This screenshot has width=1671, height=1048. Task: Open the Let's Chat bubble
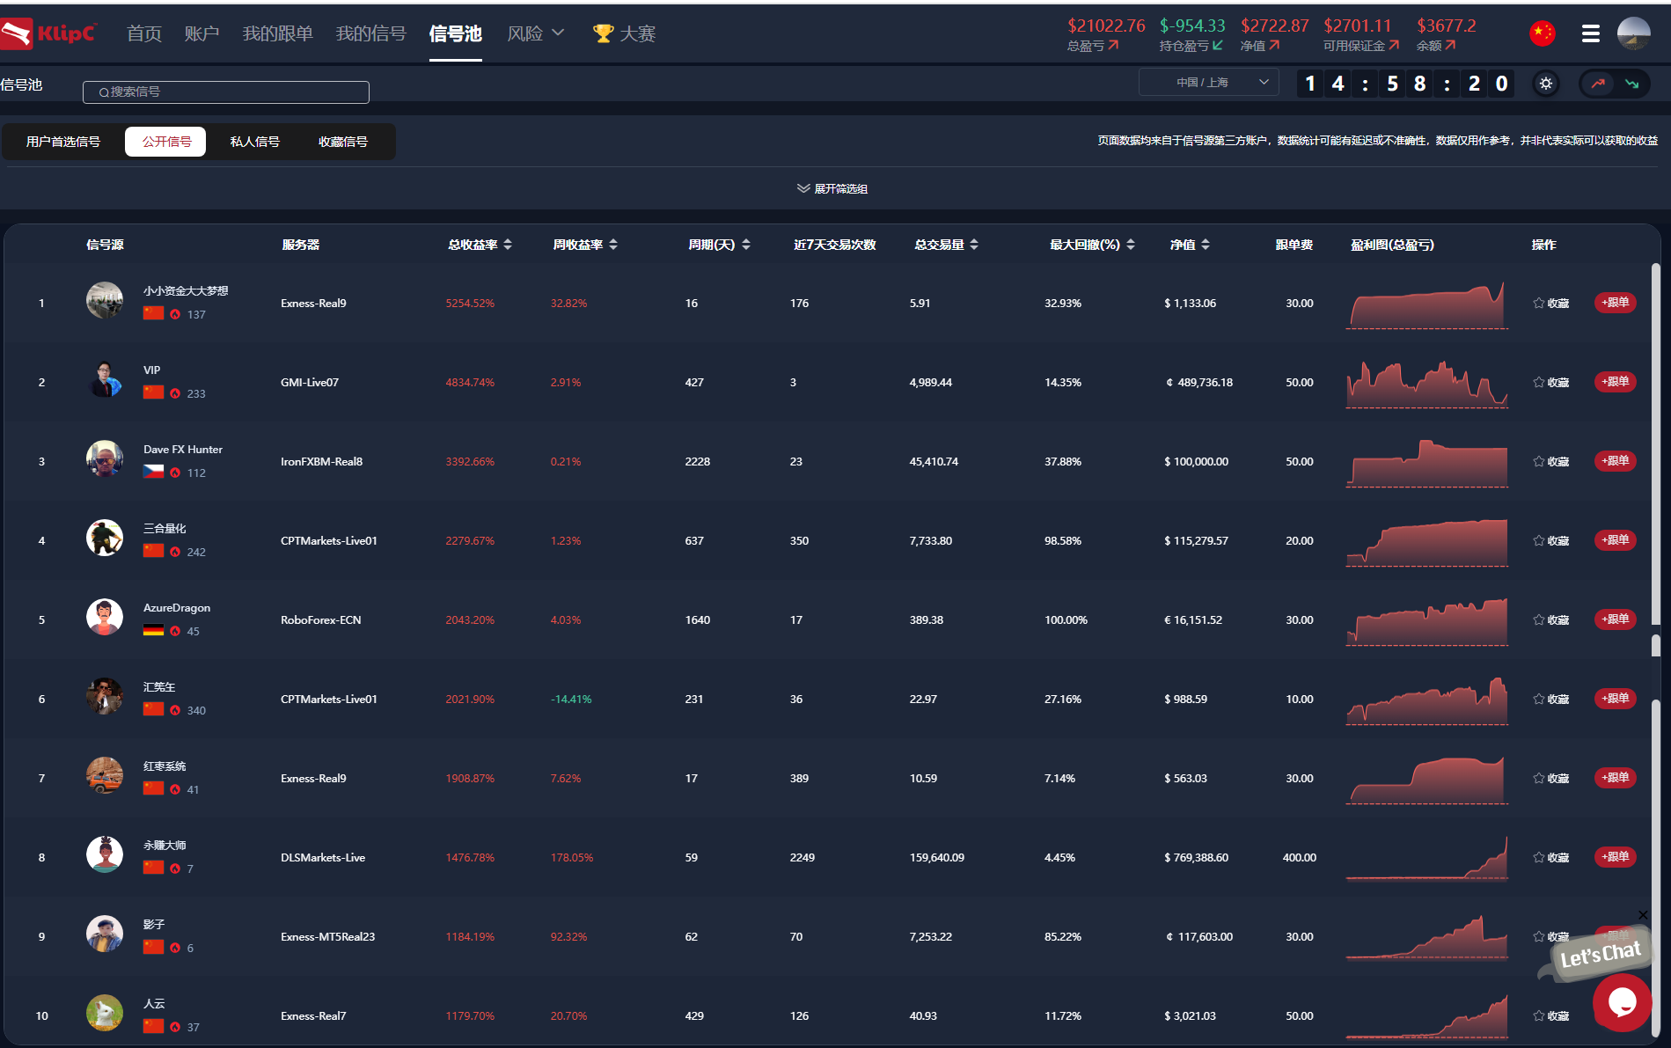(x=1621, y=1001)
